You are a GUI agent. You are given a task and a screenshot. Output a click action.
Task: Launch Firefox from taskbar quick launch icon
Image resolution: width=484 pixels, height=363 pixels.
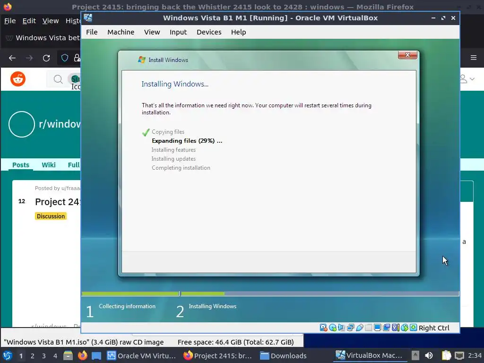(82, 355)
